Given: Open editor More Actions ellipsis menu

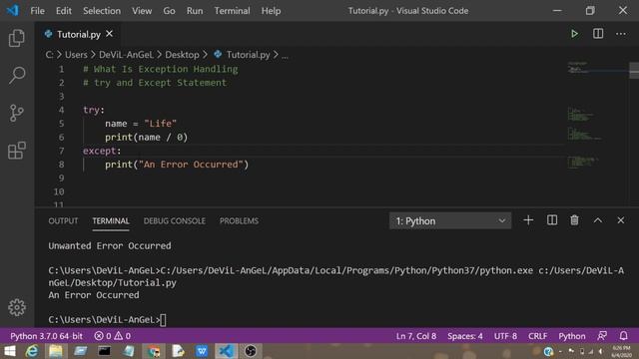Looking at the screenshot, I should pyautogui.click(x=621, y=34).
